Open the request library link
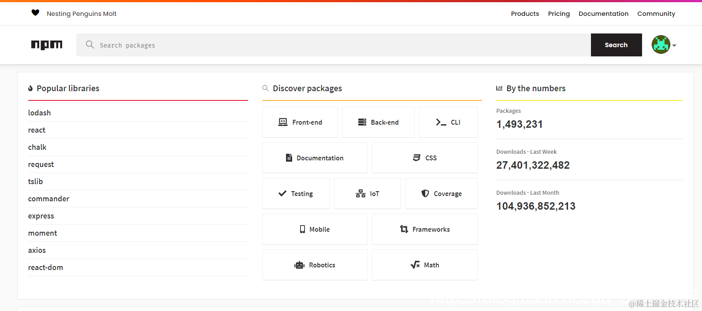This screenshot has width=702, height=311. 41,164
